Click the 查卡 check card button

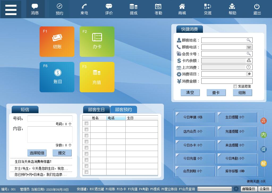pos(216,93)
